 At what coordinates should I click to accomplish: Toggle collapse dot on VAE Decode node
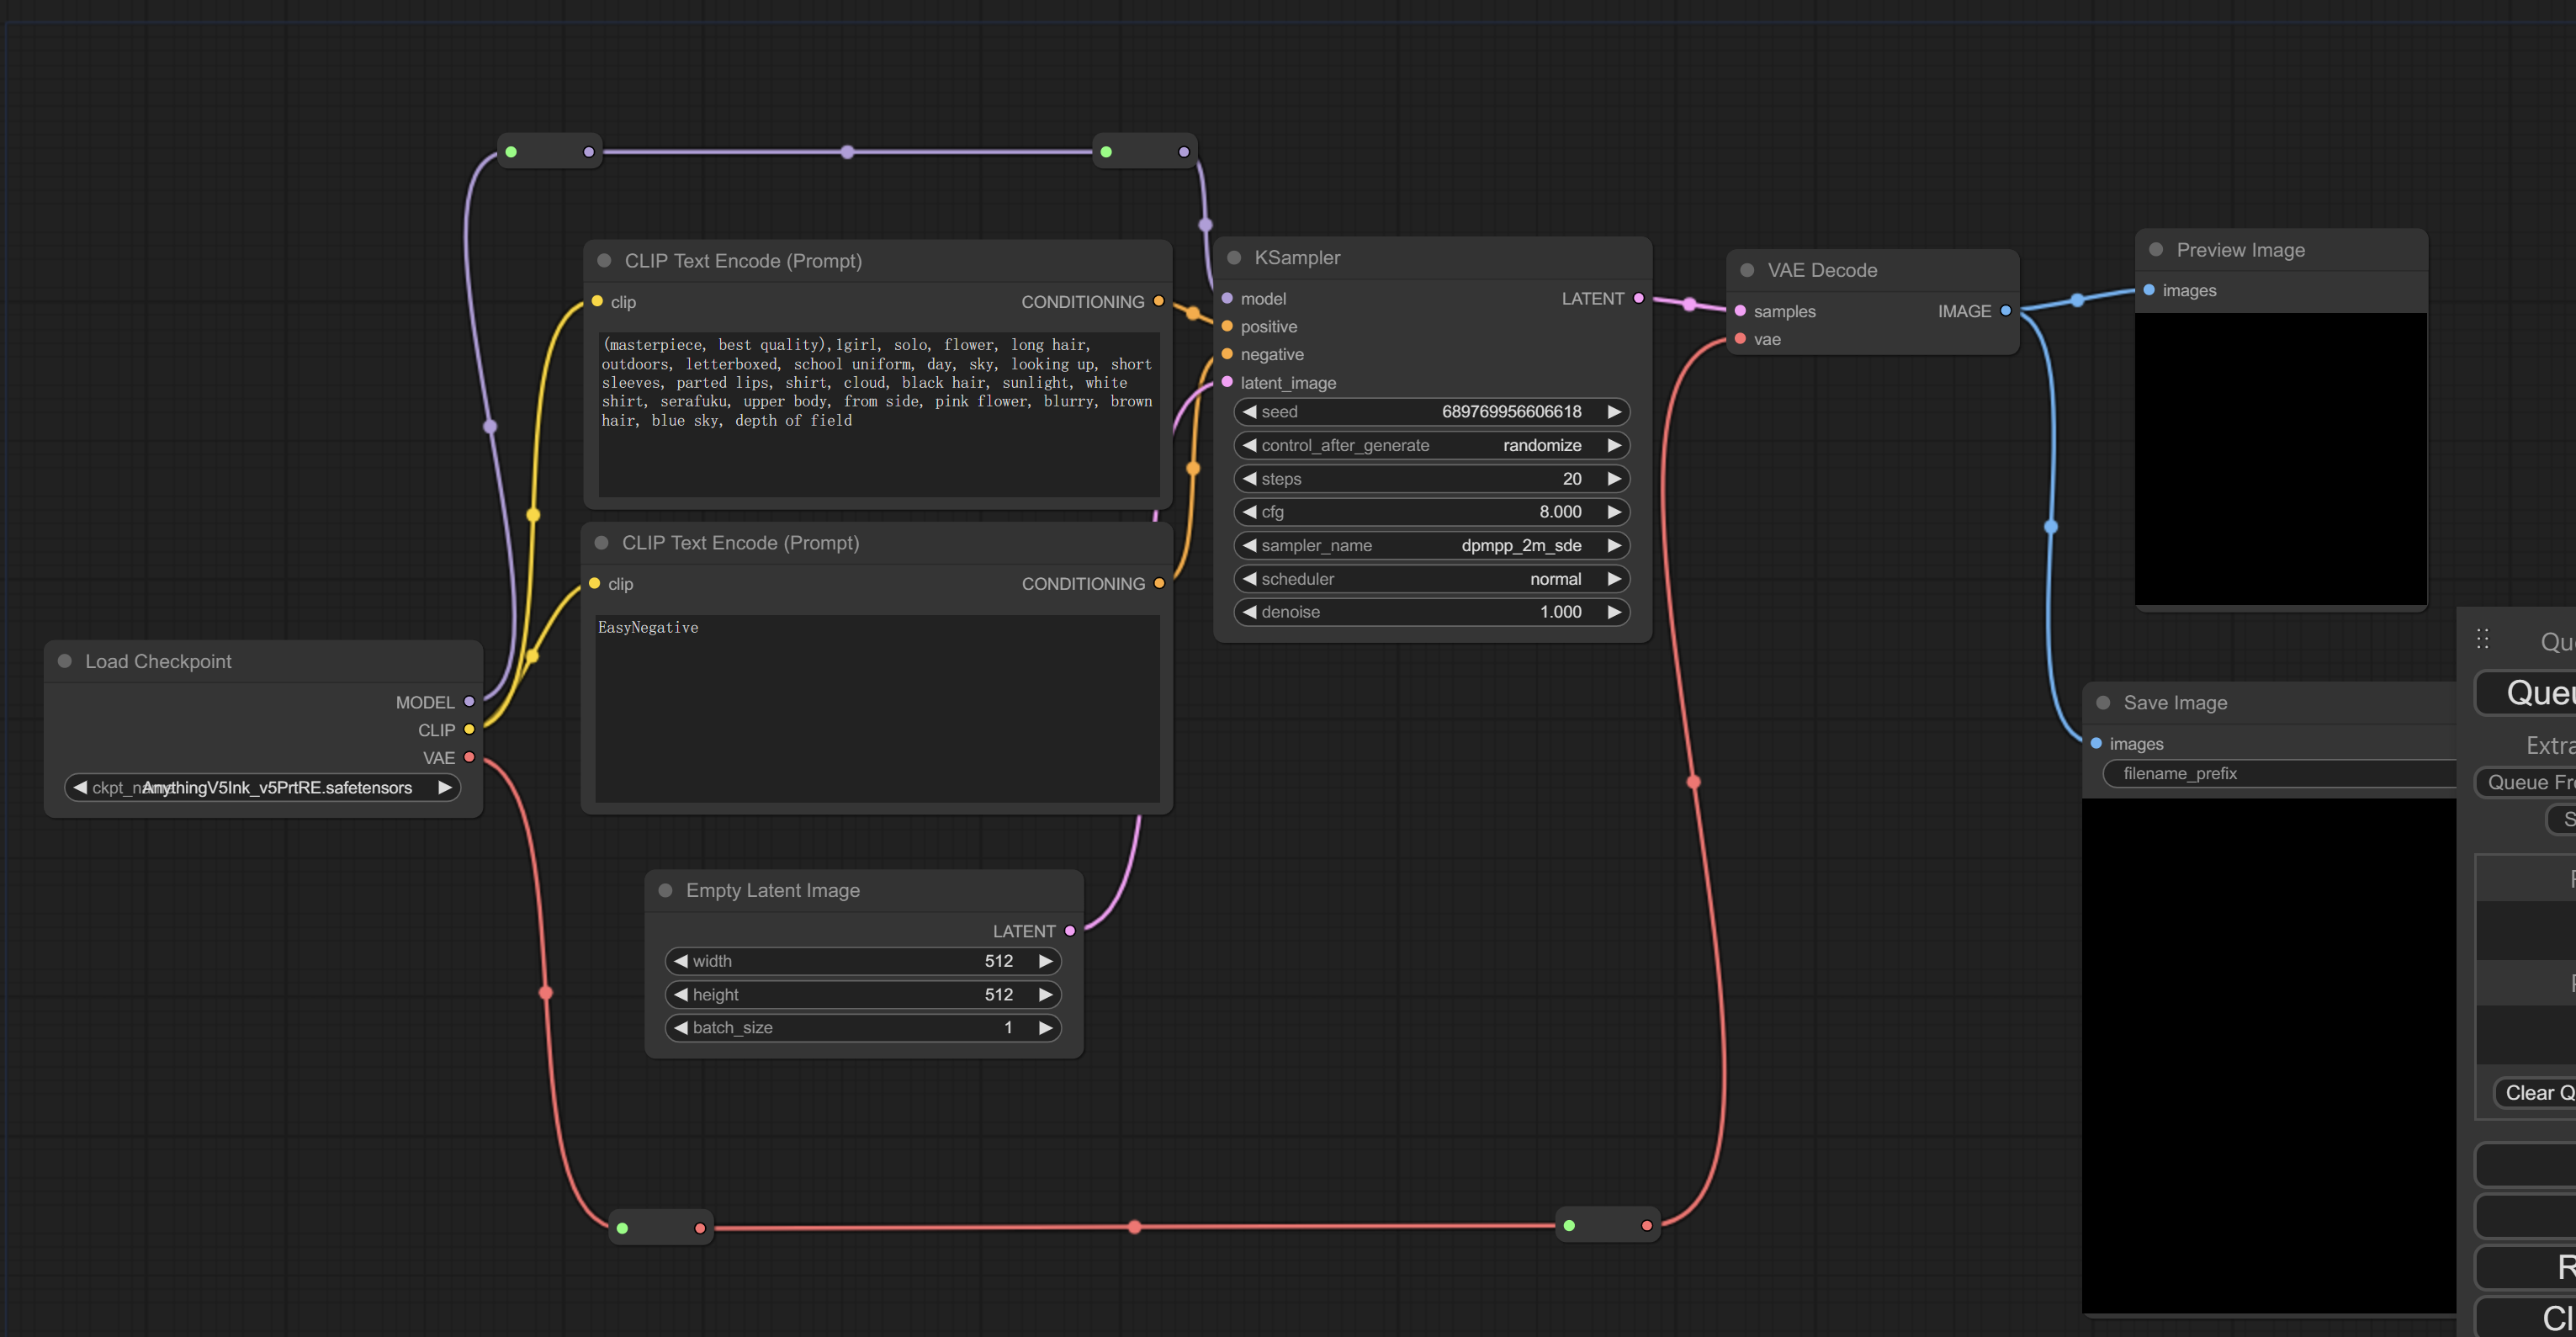tap(1747, 270)
